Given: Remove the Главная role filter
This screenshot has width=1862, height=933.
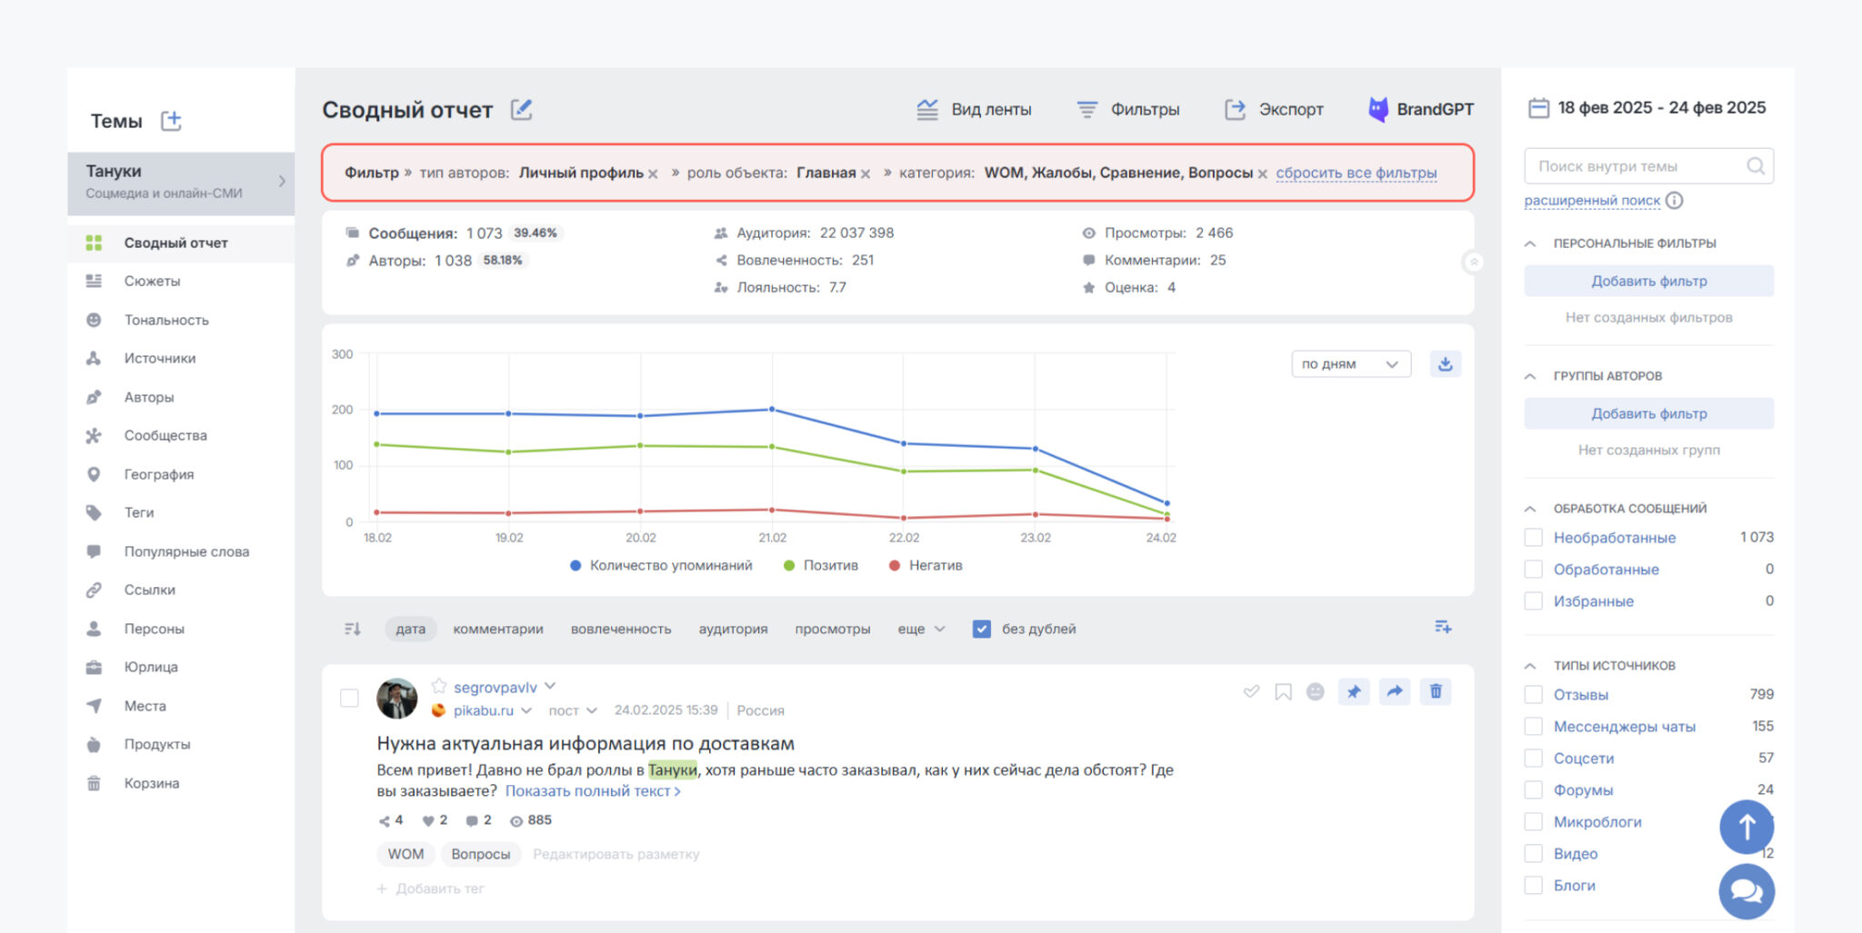Looking at the screenshot, I should pos(866,174).
